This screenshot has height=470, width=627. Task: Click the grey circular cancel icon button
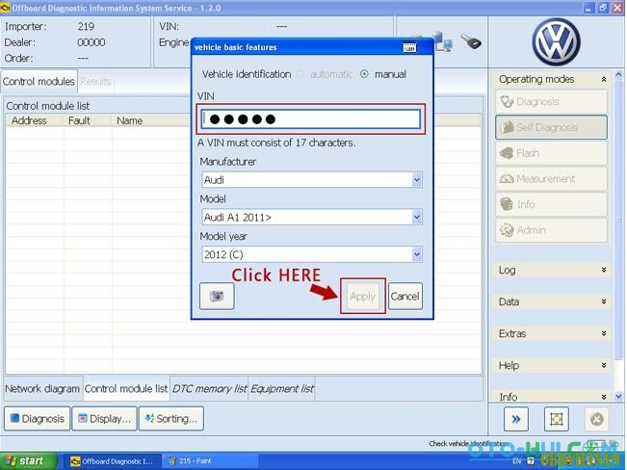pyautogui.click(x=596, y=419)
